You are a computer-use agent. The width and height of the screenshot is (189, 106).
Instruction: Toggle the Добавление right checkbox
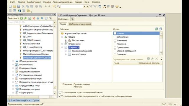pos(115,37)
